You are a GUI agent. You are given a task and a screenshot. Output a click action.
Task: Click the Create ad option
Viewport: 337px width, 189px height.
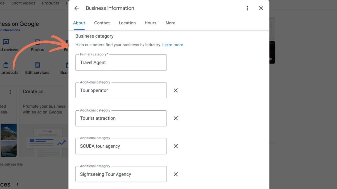pos(33,92)
